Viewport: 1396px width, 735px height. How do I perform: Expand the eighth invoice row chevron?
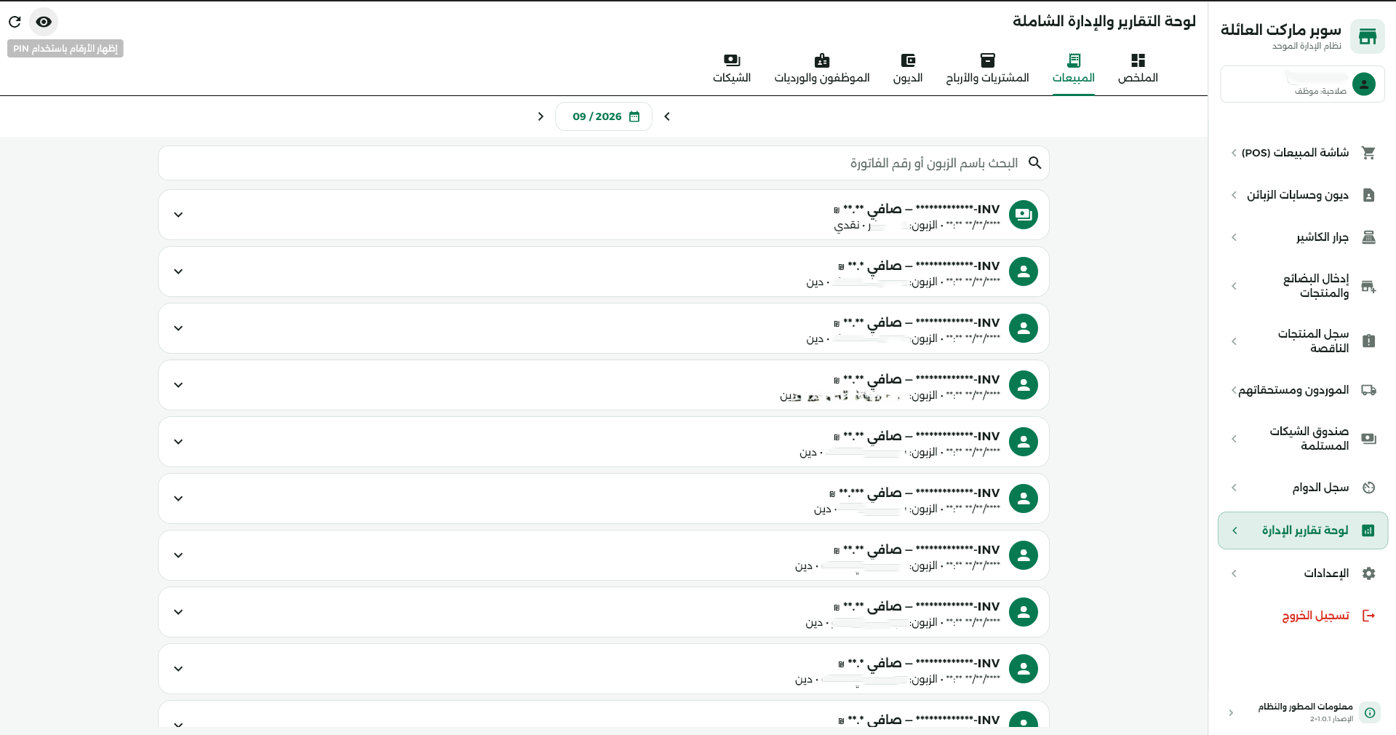178,612
